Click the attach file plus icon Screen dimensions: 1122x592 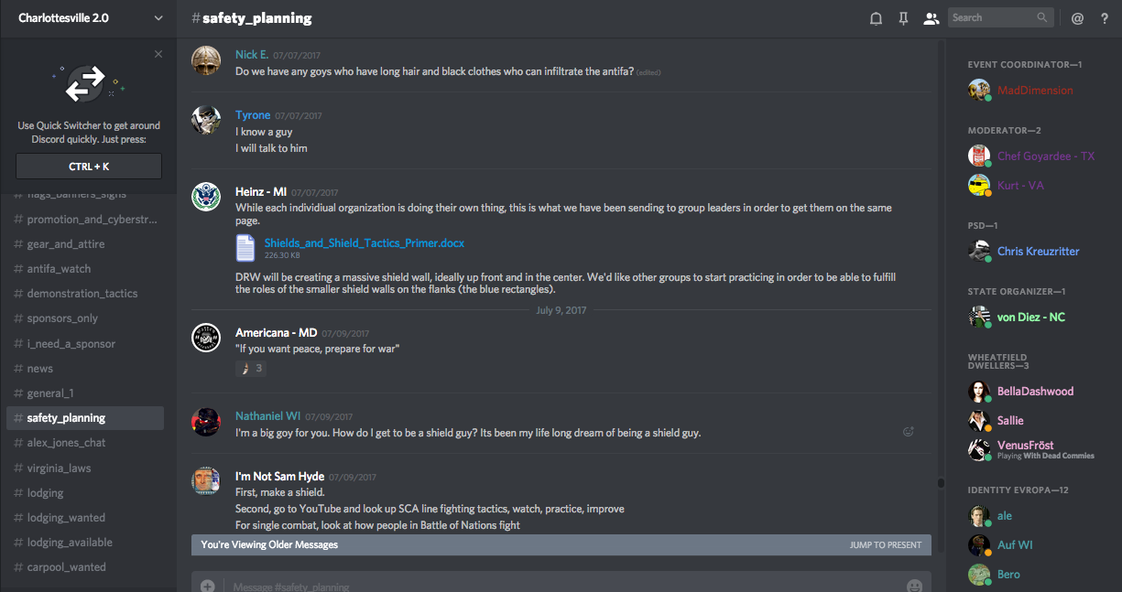(208, 586)
